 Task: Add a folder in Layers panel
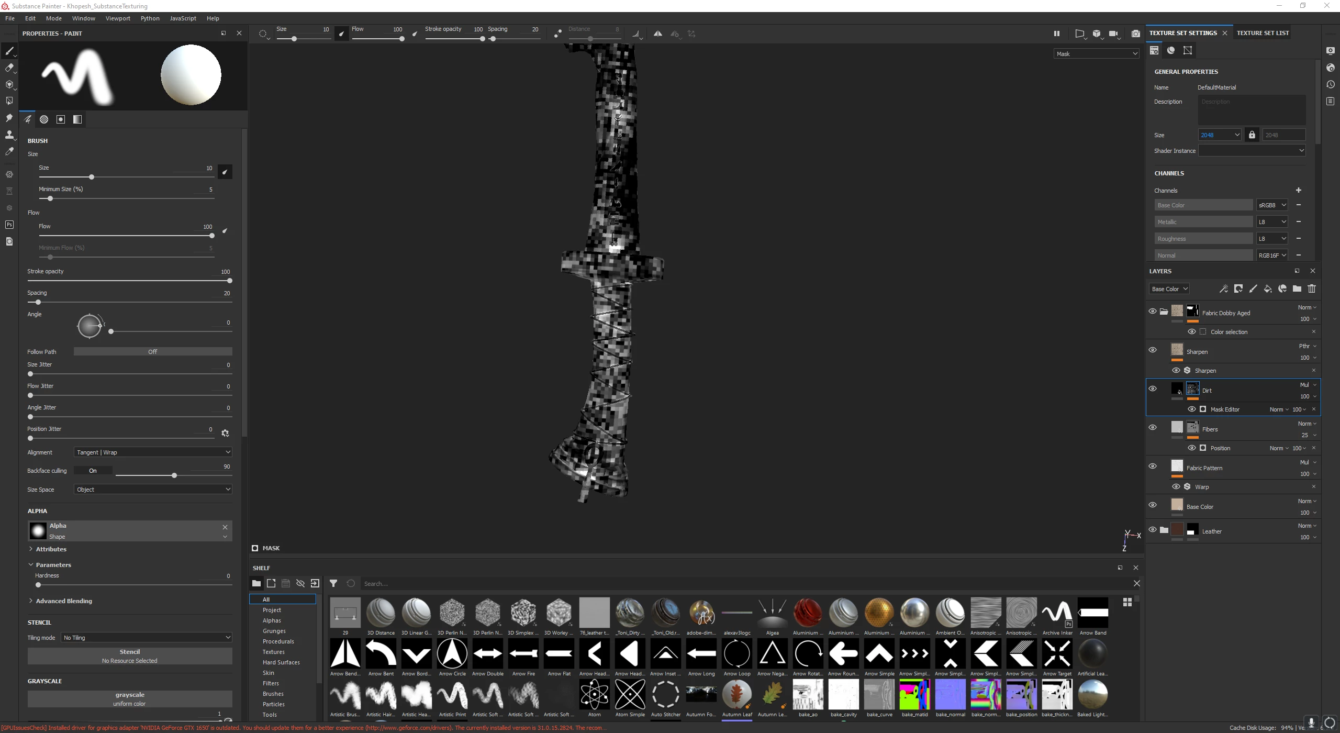[x=1297, y=289]
